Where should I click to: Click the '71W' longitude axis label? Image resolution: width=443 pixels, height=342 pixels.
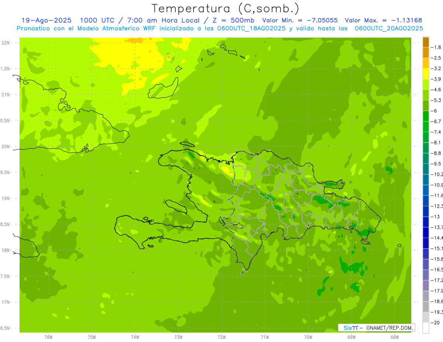[x=265, y=337]
